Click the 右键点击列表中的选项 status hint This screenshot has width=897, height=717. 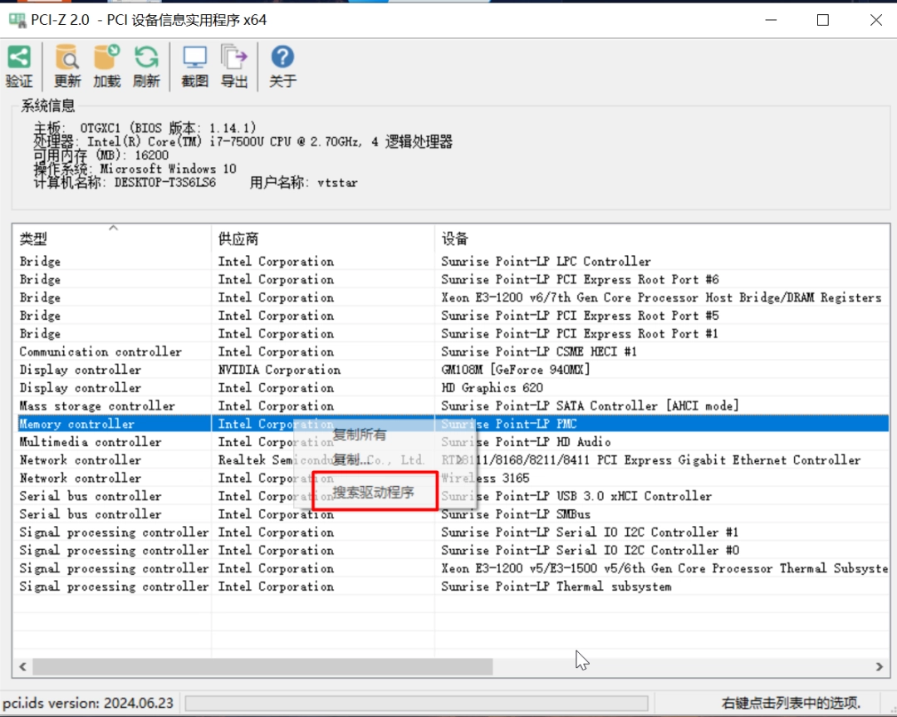[791, 703]
